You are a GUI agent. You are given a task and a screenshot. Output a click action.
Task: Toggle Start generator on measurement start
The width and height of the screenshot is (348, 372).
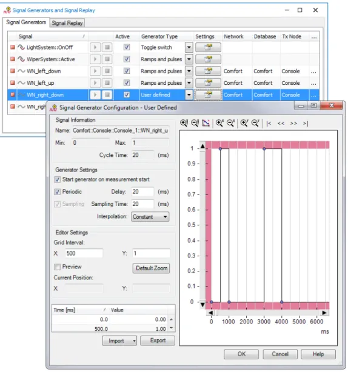(57, 179)
